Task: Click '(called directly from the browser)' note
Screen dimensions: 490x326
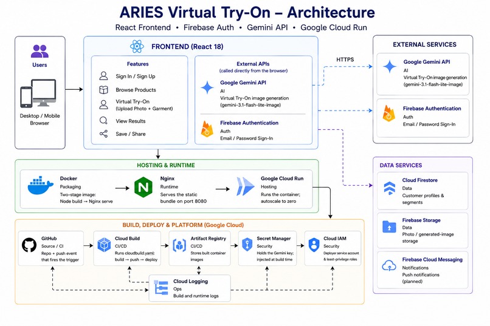Action: (253, 71)
